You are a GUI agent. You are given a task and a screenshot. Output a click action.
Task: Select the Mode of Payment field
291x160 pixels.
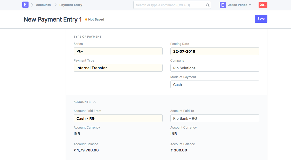pos(214,84)
